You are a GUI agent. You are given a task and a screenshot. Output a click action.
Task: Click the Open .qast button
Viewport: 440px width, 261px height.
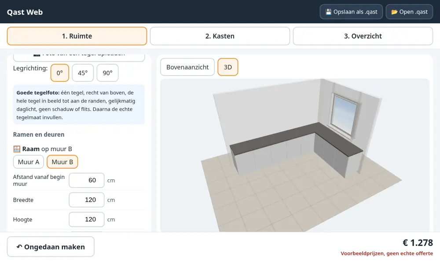coord(409,12)
